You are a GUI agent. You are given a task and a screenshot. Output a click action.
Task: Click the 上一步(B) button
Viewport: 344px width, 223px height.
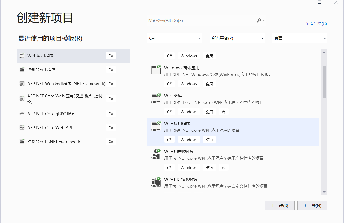pyautogui.click(x=279, y=205)
